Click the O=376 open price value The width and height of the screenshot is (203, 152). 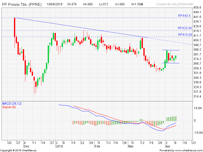tap(72, 4)
